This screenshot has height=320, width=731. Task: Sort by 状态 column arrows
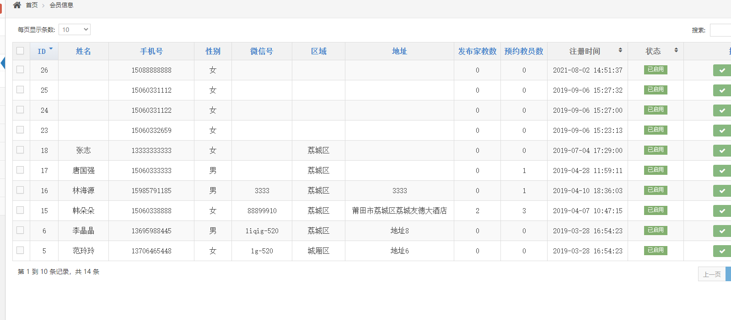pyautogui.click(x=676, y=50)
